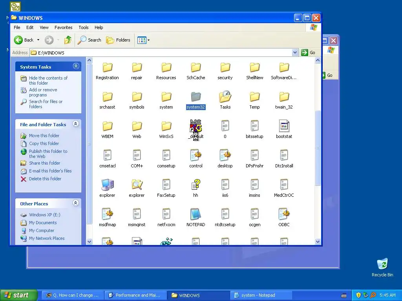Image resolution: width=402 pixels, height=301 pixels.
Task: Collapse the System Tasks panel
Action: coord(76,66)
